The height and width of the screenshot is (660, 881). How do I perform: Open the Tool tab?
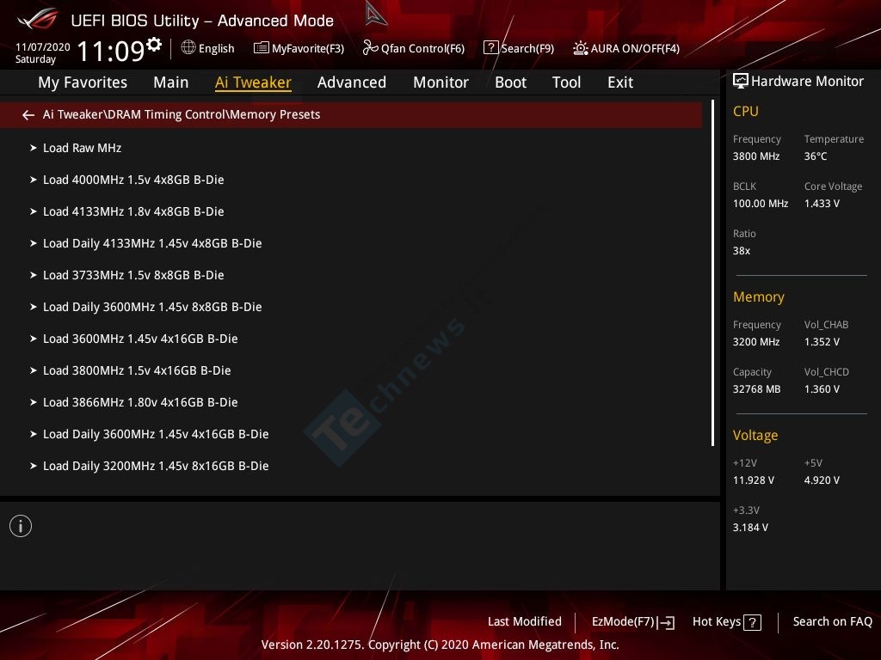566,82
